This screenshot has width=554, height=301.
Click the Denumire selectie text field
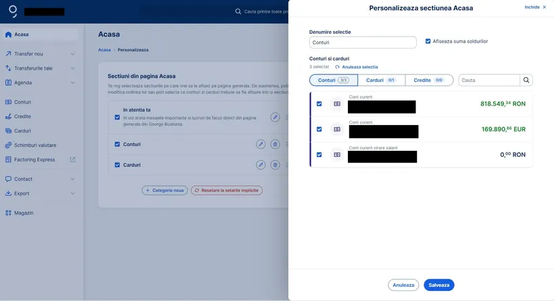pyautogui.click(x=363, y=43)
